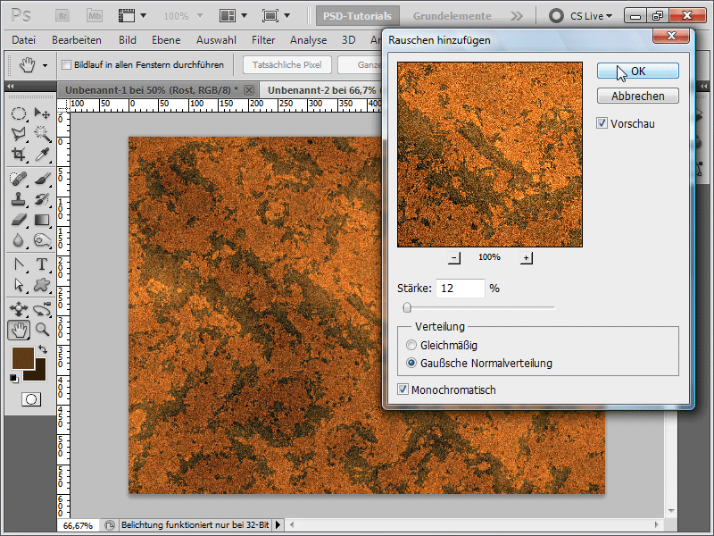Screen dimensions: 714x536
Task: Launch Mini Bridge
Action: point(95,16)
